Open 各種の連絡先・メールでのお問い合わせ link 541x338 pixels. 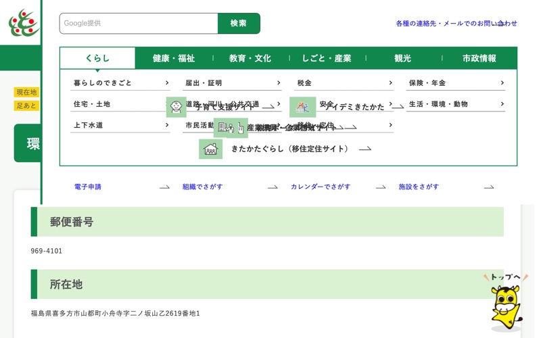(x=456, y=24)
